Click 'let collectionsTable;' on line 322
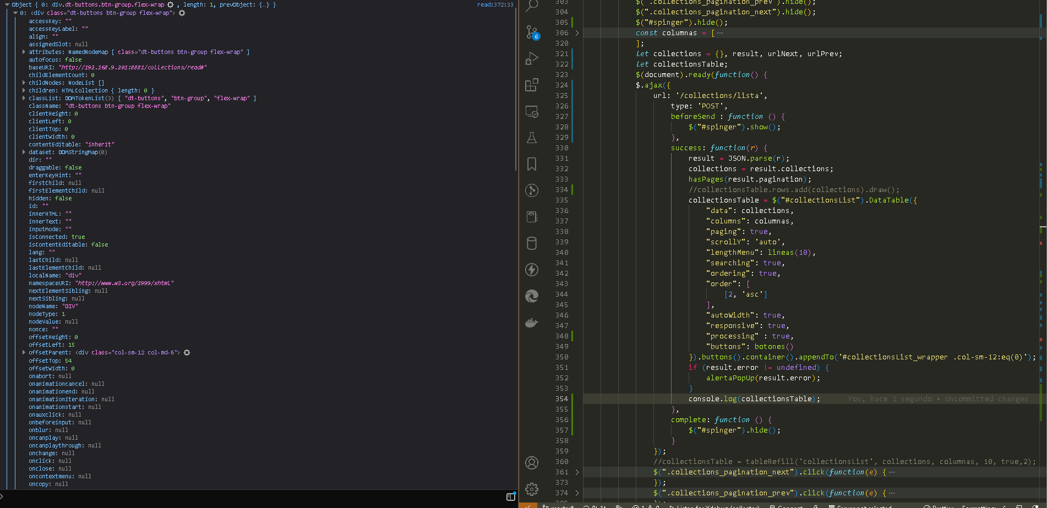1047x508 pixels. tap(681, 64)
